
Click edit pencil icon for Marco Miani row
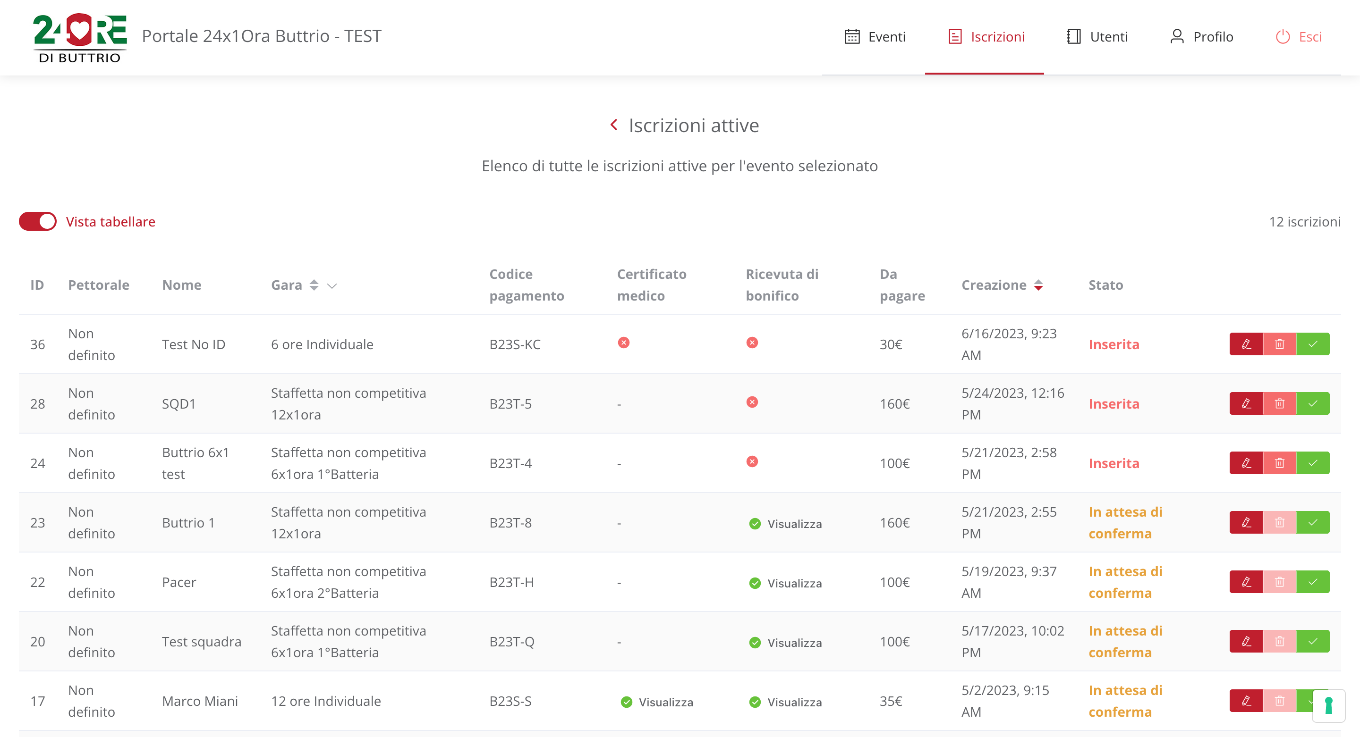[1246, 701]
